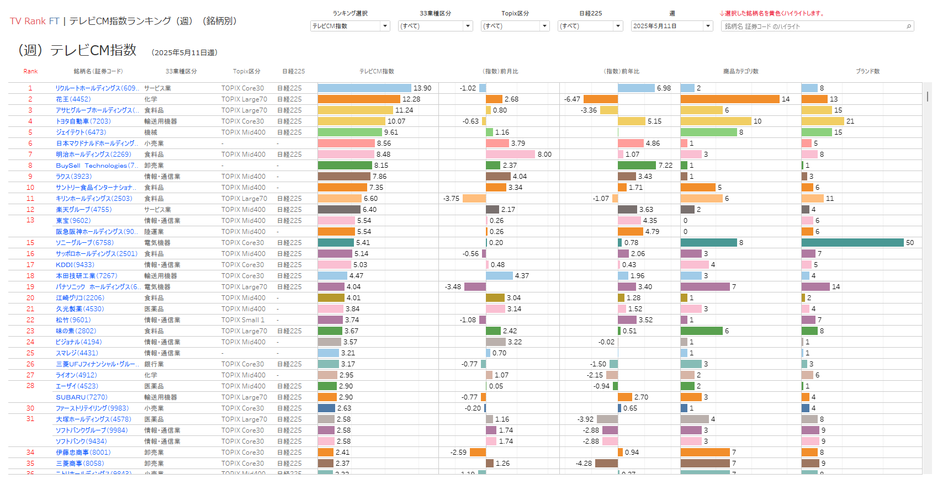Select the (指数)前月比 column header

point(500,71)
